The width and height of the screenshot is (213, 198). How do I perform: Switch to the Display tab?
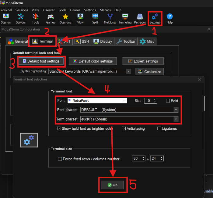pos(103,41)
